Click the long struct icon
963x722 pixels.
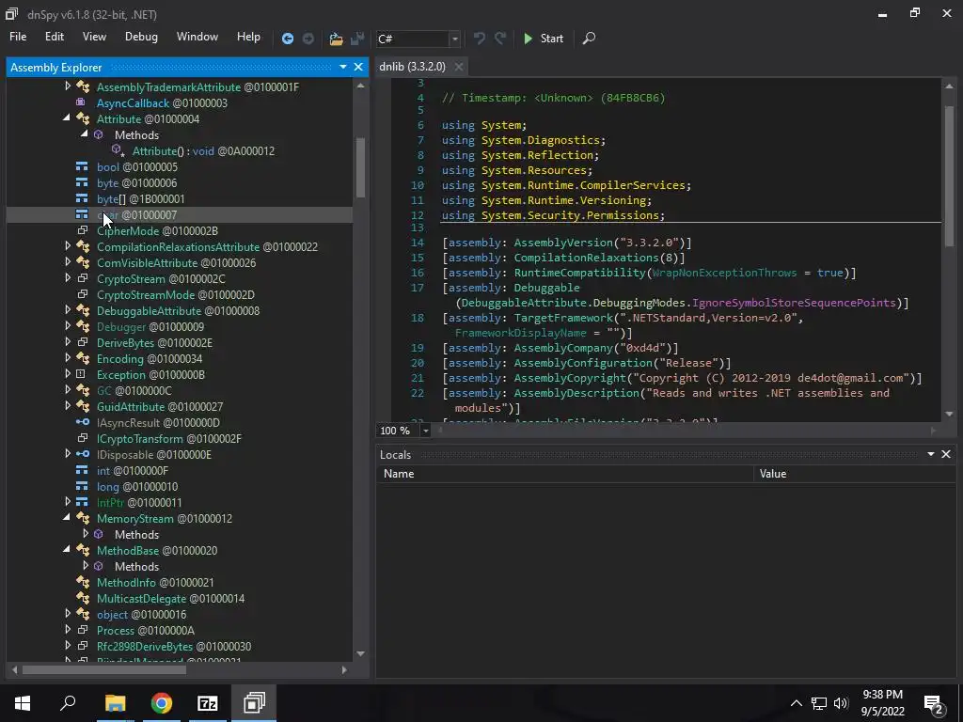[82, 486]
